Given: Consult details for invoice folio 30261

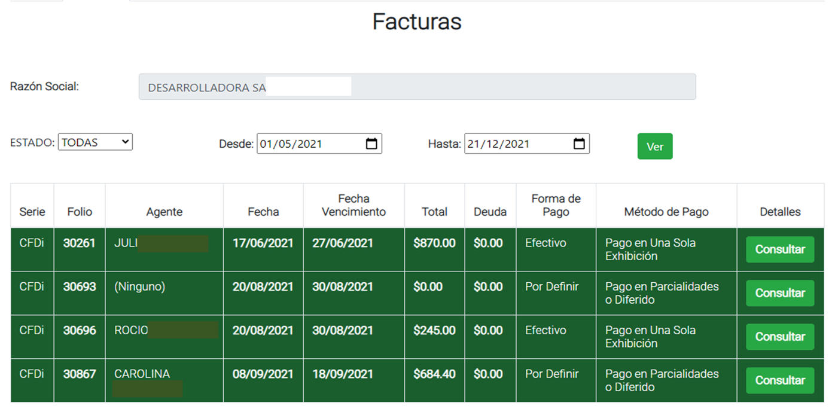Looking at the screenshot, I should pyautogui.click(x=779, y=249).
